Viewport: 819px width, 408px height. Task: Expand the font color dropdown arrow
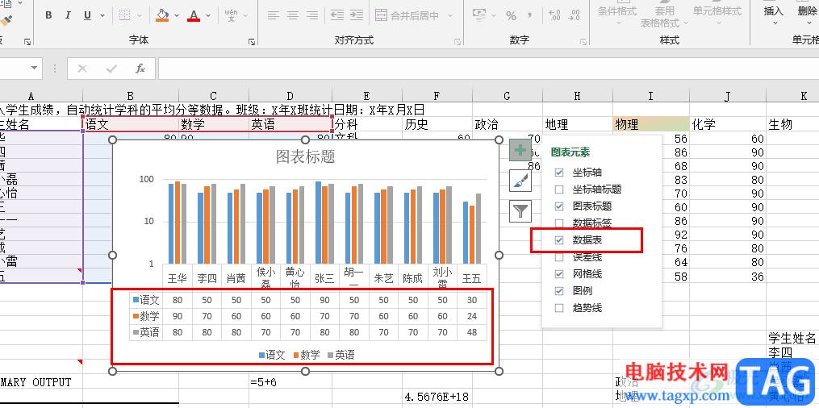click(209, 15)
